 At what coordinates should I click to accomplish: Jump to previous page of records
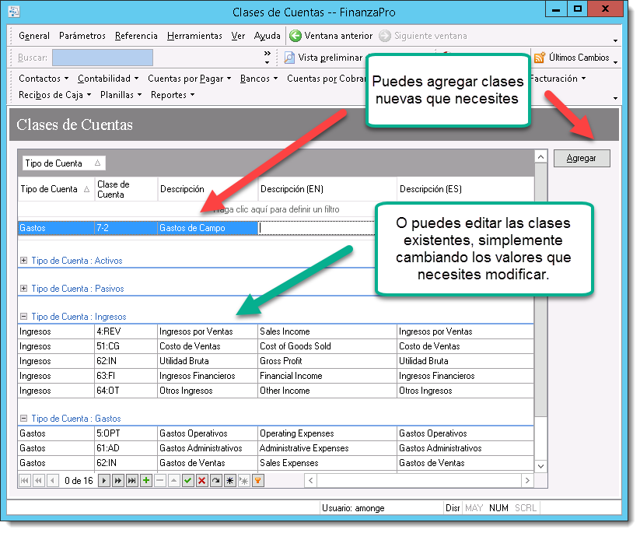point(38,481)
